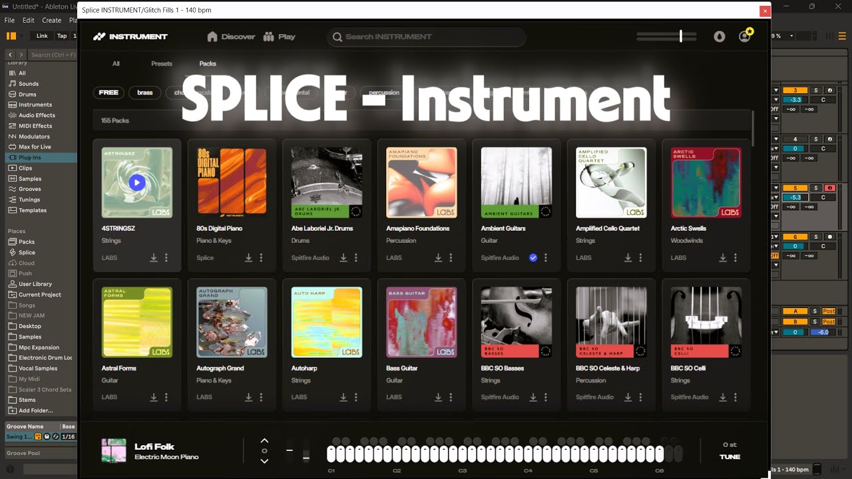Go forward in Ableton browser history
The height and width of the screenshot is (479, 852).
pyautogui.click(x=21, y=55)
